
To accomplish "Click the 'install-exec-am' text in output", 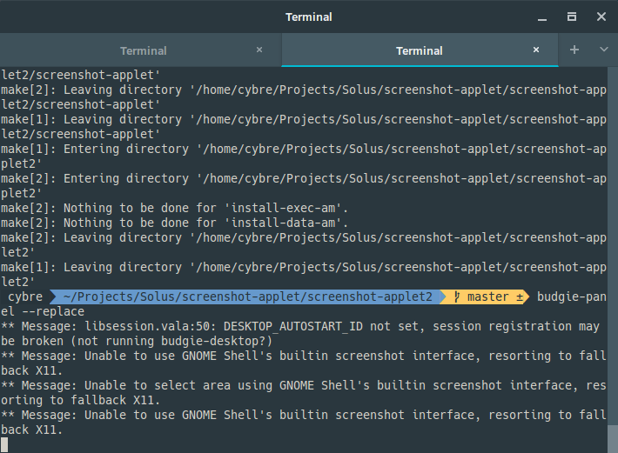I will pos(283,208).
